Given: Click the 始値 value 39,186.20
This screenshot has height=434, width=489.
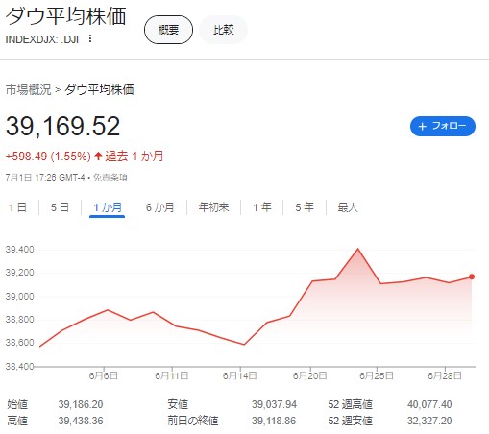Looking at the screenshot, I should pyautogui.click(x=81, y=404).
